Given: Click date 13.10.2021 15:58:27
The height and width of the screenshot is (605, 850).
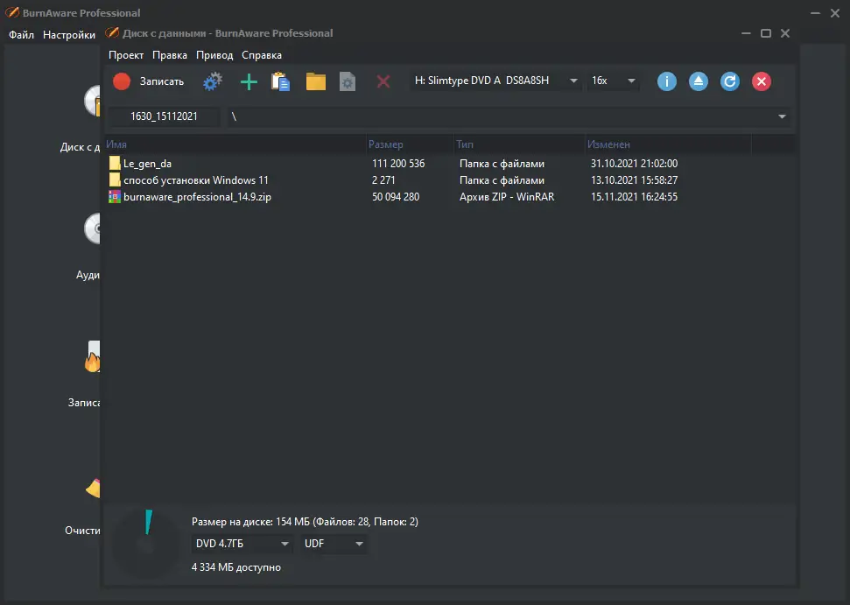Looking at the screenshot, I should [635, 180].
